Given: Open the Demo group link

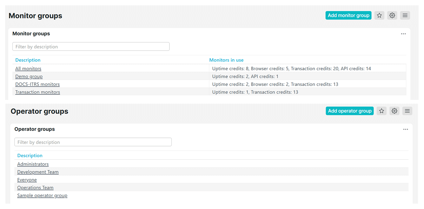Looking at the screenshot, I should pos(29,76).
